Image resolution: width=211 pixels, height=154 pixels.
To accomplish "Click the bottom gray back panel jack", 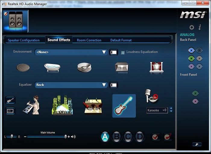I will point(199,67).
